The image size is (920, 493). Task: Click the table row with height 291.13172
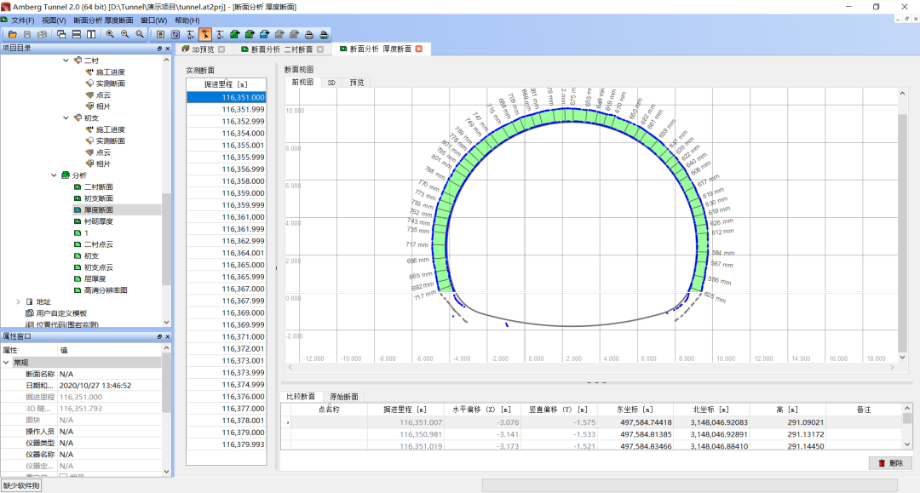tap(591, 434)
